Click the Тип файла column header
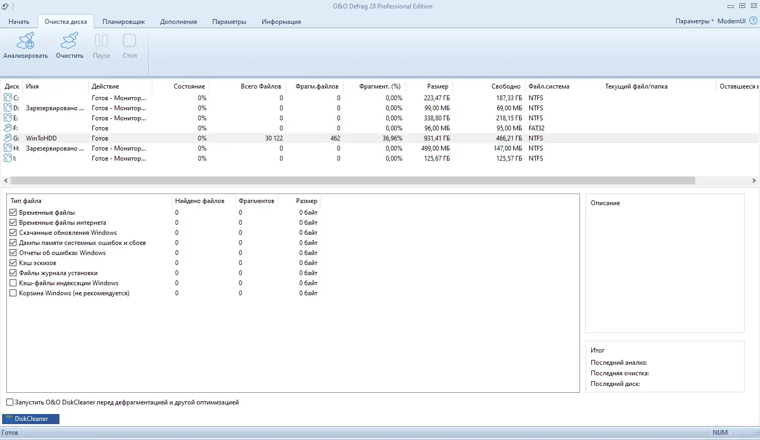Image resolution: width=760 pixels, height=440 pixels. [90, 201]
